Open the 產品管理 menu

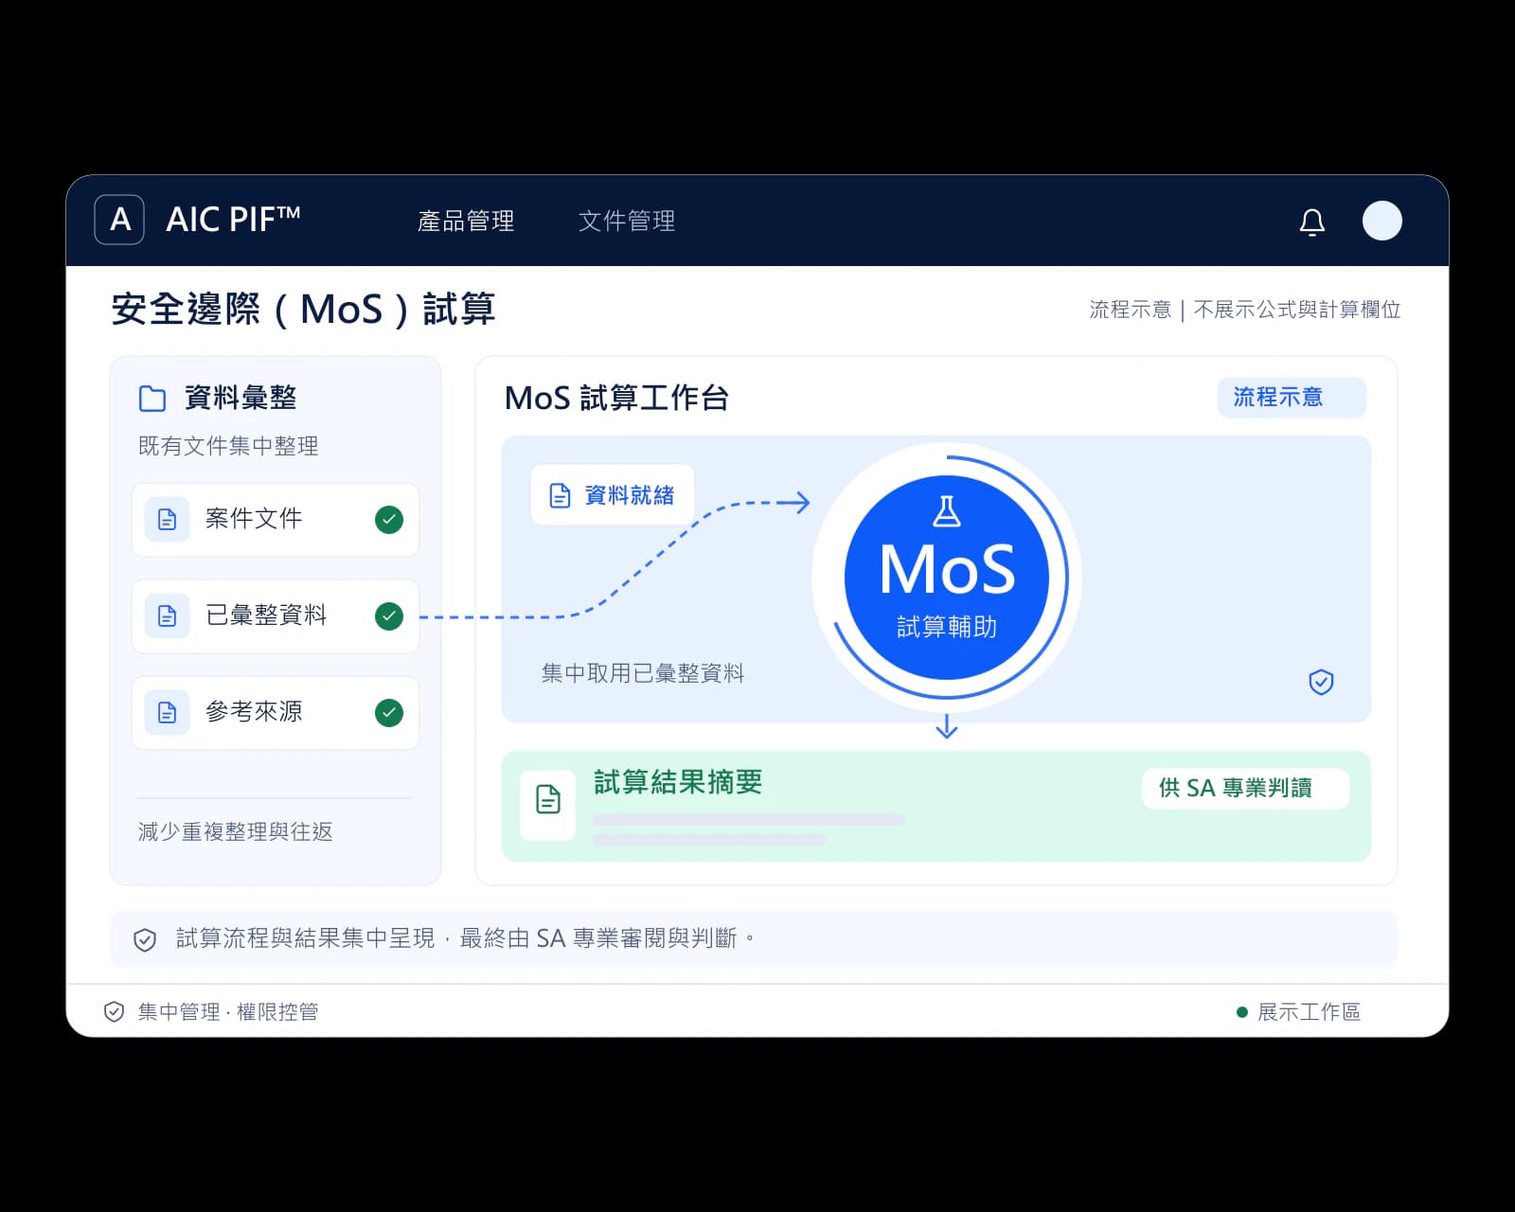pyautogui.click(x=466, y=221)
